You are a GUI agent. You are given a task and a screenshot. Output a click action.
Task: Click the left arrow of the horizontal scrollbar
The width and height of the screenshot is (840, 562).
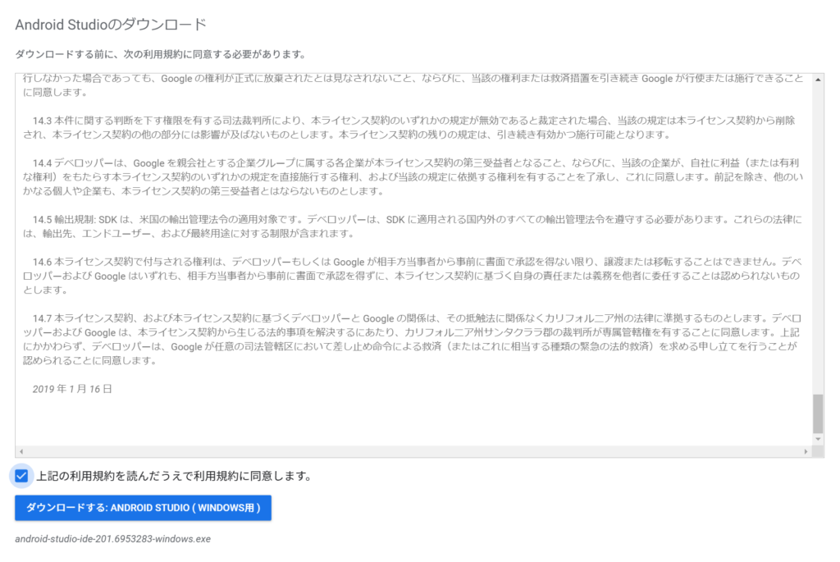[21, 451]
